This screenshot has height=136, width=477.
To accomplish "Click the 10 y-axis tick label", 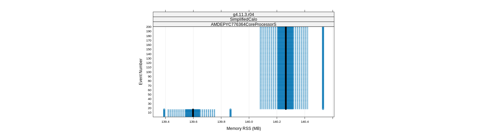I will tap(150, 113).
